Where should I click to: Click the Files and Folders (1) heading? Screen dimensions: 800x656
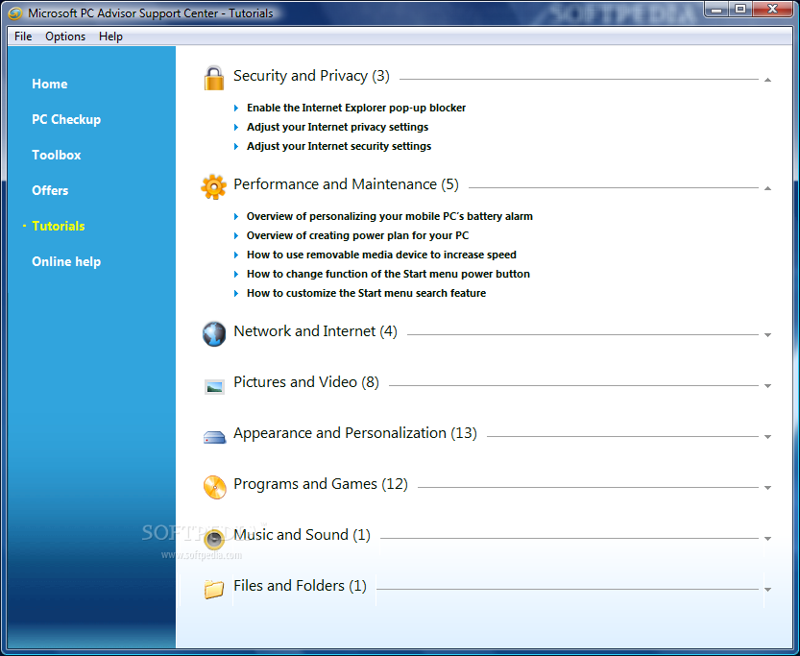(x=300, y=586)
